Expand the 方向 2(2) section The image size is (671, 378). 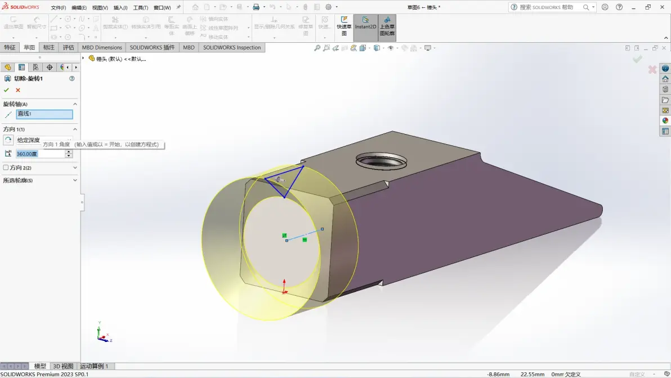pos(75,168)
